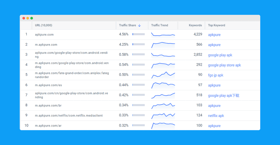Click the Traffic Share column header label
This screenshot has width=280, height=145.
click(127, 25)
